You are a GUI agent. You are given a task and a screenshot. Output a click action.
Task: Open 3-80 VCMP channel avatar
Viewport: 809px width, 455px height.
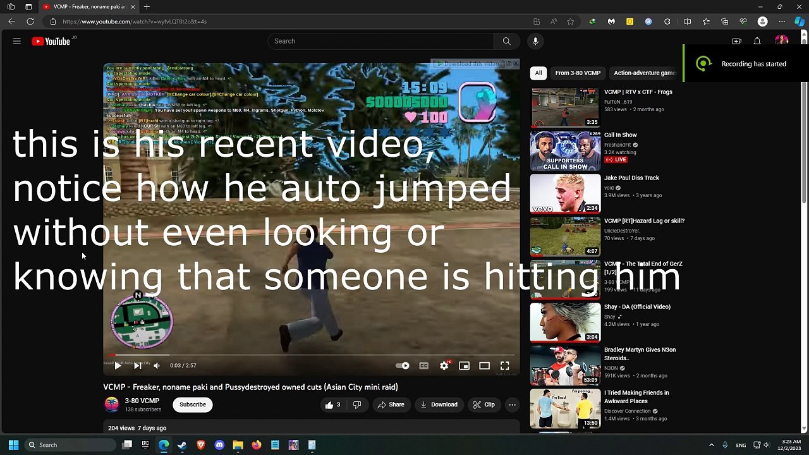point(111,404)
